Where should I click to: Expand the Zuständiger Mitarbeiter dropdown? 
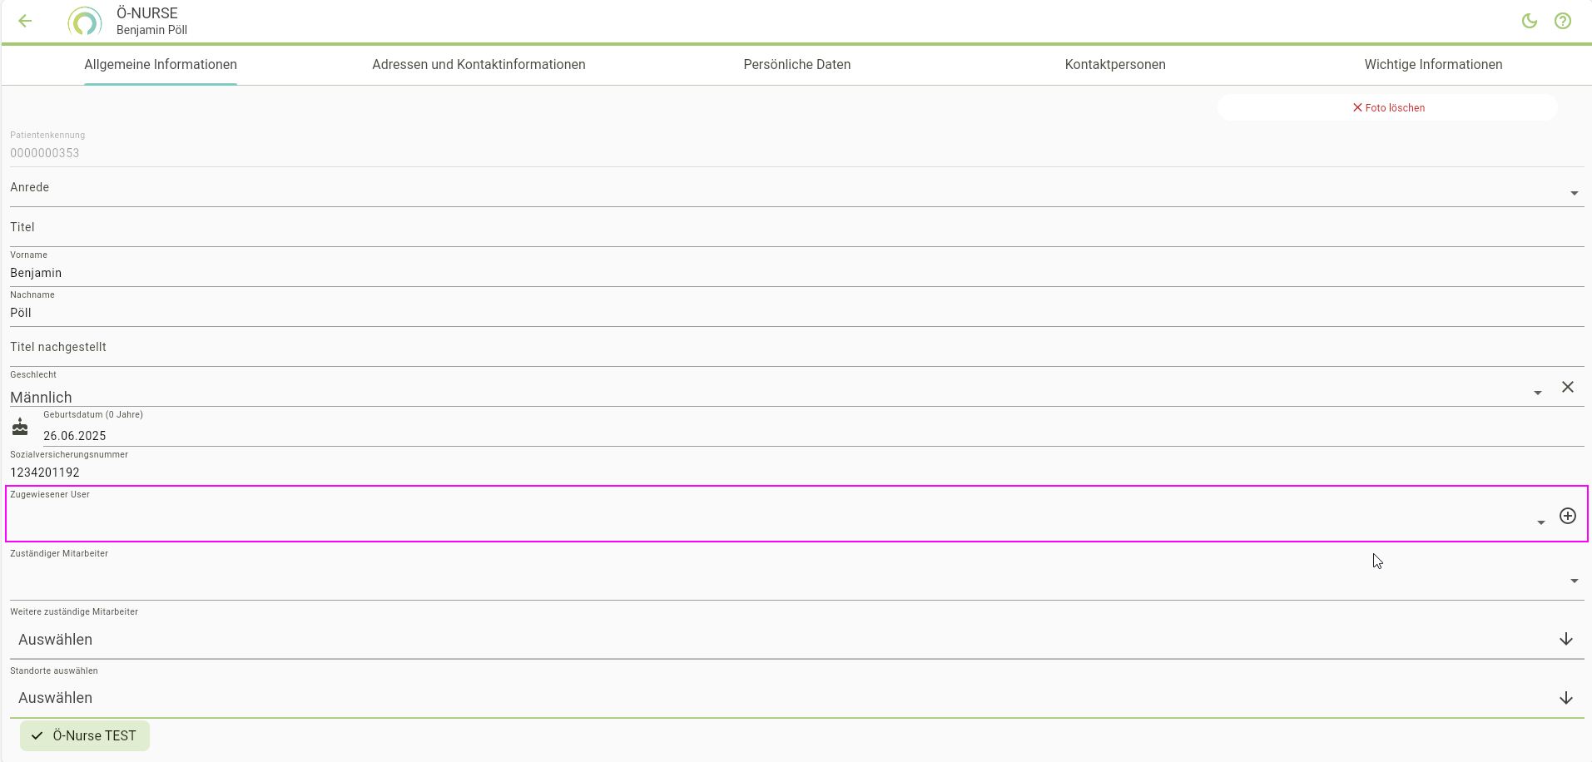(1573, 581)
